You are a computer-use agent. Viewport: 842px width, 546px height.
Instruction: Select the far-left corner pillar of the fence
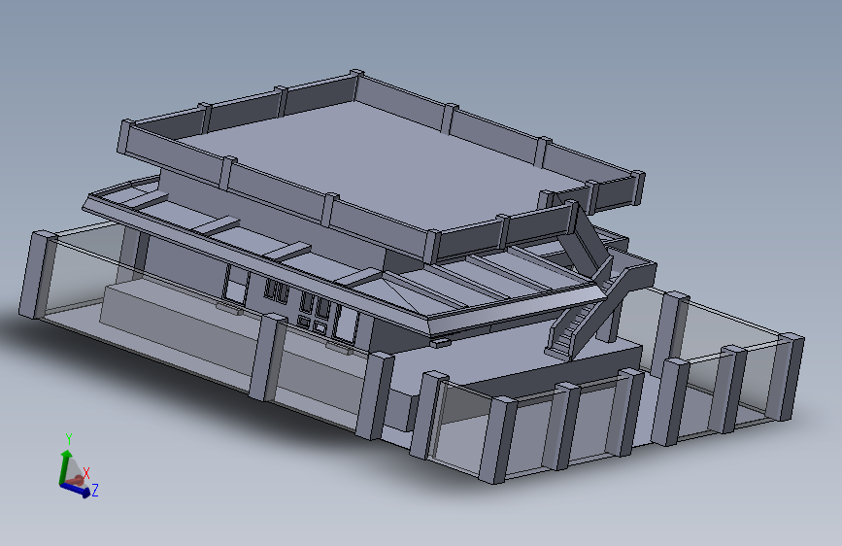38,275
